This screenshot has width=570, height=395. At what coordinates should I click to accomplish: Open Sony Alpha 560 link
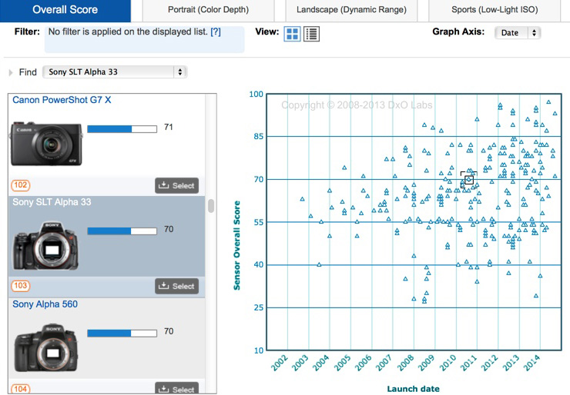coord(45,304)
